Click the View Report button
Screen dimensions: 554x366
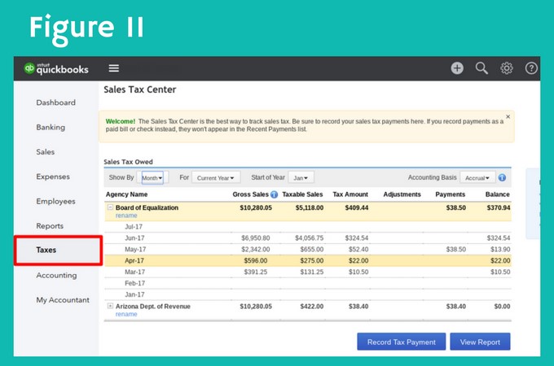point(480,342)
